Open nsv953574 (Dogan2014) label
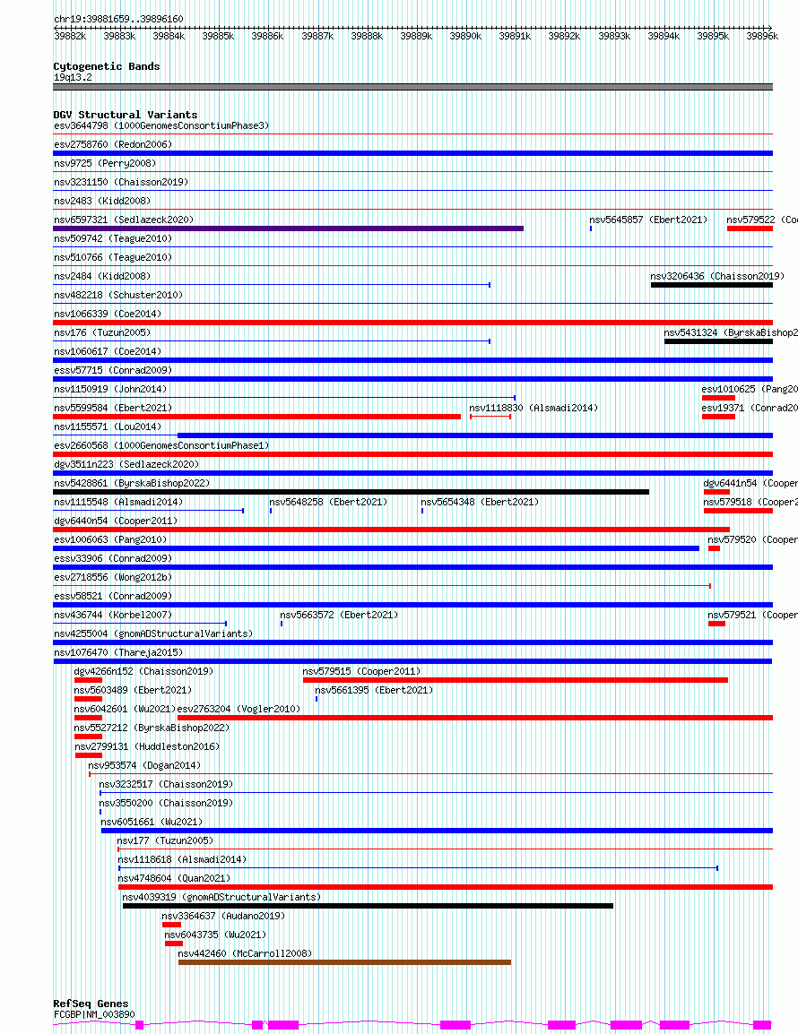The image size is (798, 1034). pyautogui.click(x=144, y=765)
